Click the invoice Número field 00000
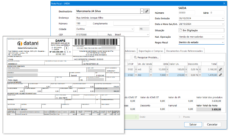Viewport: 229px width, 135px height. point(187,13)
